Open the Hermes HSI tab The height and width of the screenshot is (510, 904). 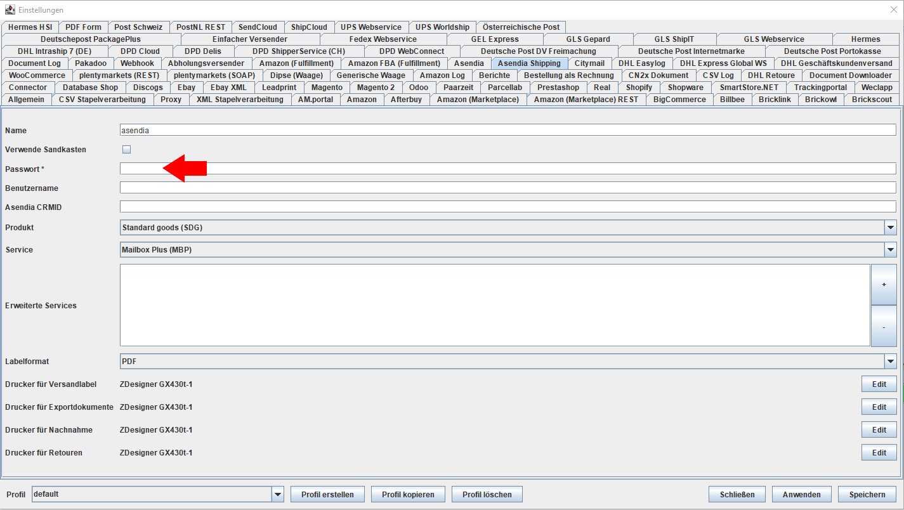pyautogui.click(x=30, y=27)
